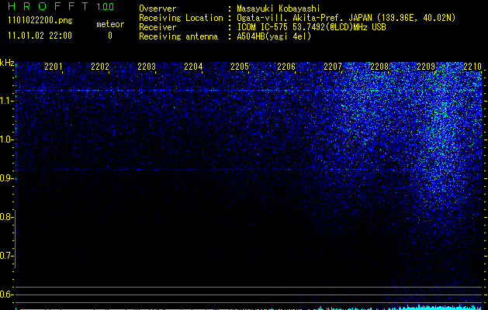488x310 pixels.
Task: Click the 2206 time axis marker
Action: click(x=286, y=66)
